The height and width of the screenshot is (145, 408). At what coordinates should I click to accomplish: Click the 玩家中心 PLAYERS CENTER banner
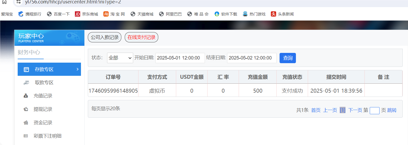click(x=49, y=38)
